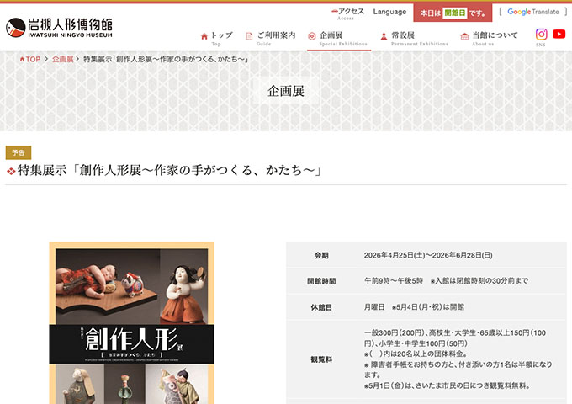Viewport: 572px width, 404px height.
Task: Select the 企画展 Special Exhibitions menu
Action: pyautogui.click(x=339, y=39)
